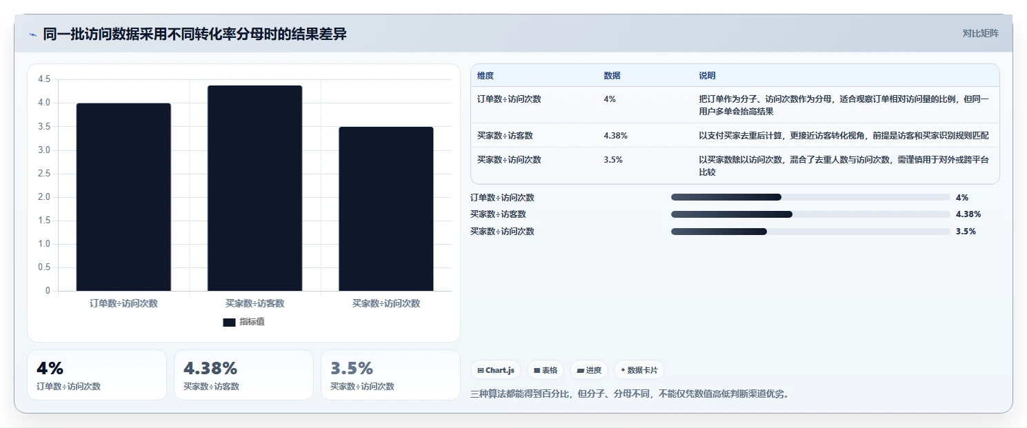Click the 指标值 legend color box
Image resolution: width=1027 pixels, height=428 pixels.
(x=229, y=323)
